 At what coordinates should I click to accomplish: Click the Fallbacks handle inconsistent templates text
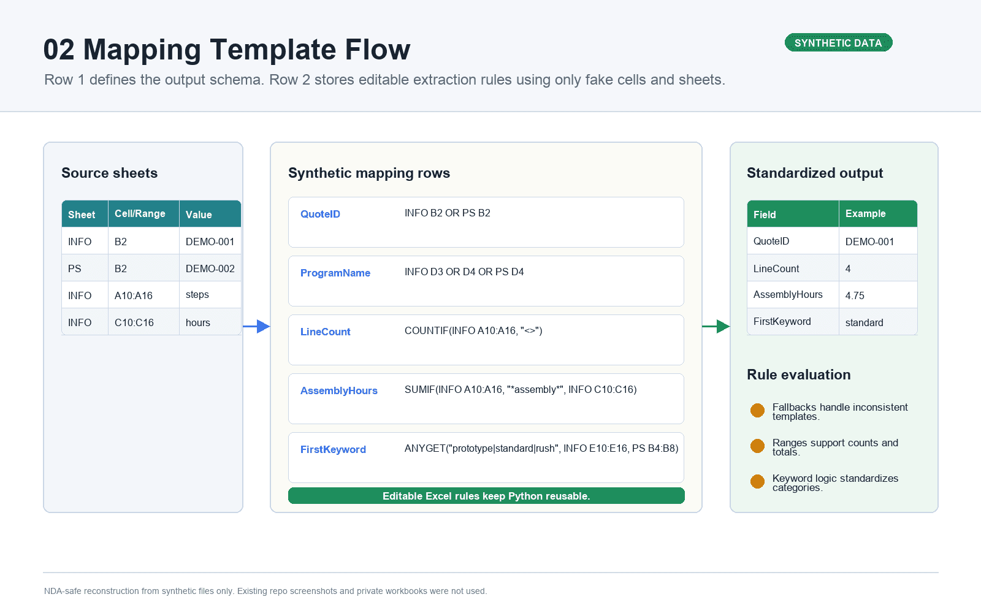click(x=840, y=412)
